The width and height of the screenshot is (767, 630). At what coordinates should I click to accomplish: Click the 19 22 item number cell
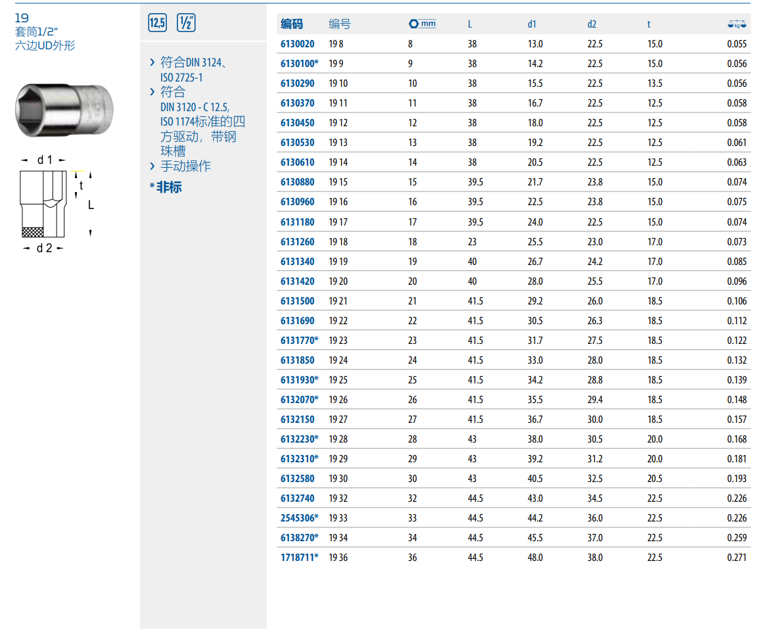(338, 320)
